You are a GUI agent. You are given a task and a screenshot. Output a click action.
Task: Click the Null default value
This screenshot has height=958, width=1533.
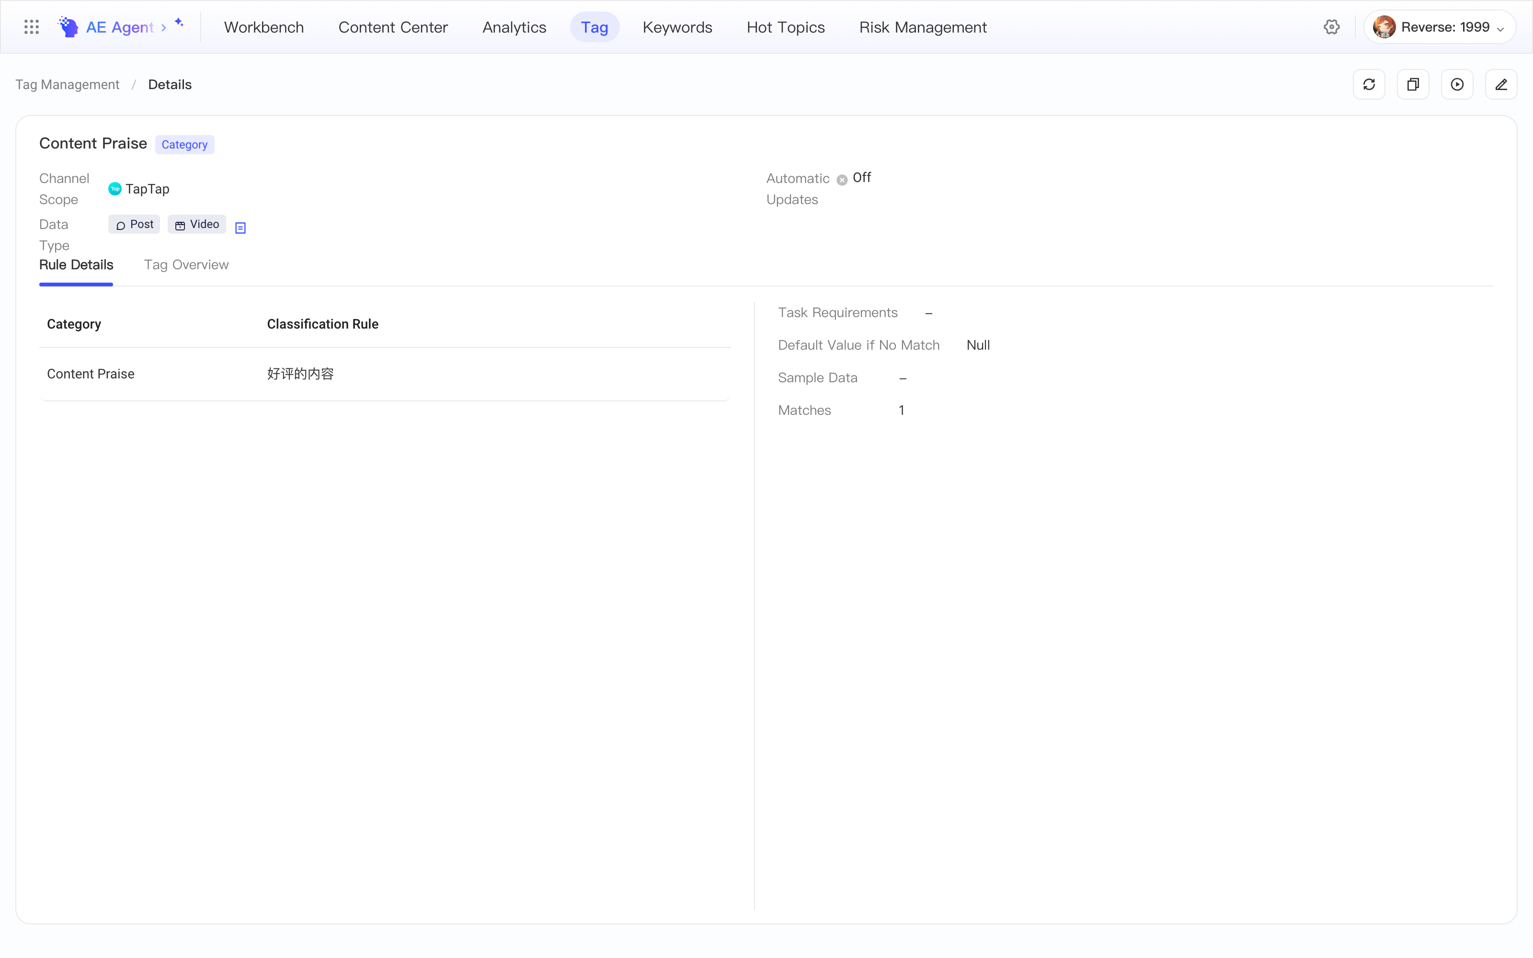pyautogui.click(x=978, y=345)
